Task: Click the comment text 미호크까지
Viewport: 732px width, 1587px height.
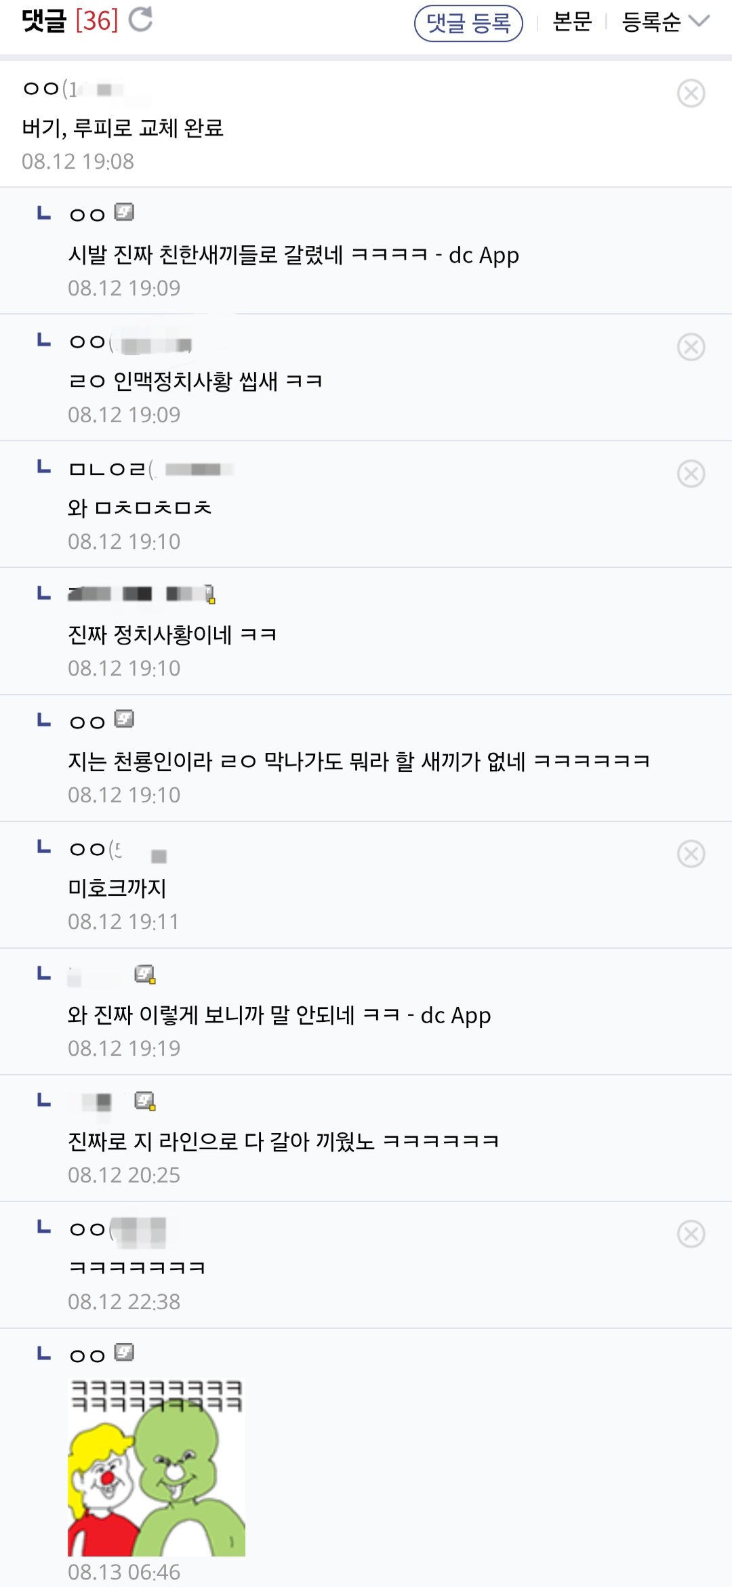Action: pos(117,888)
